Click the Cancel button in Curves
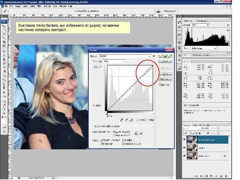The image size is (240, 180). coord(165,61)
